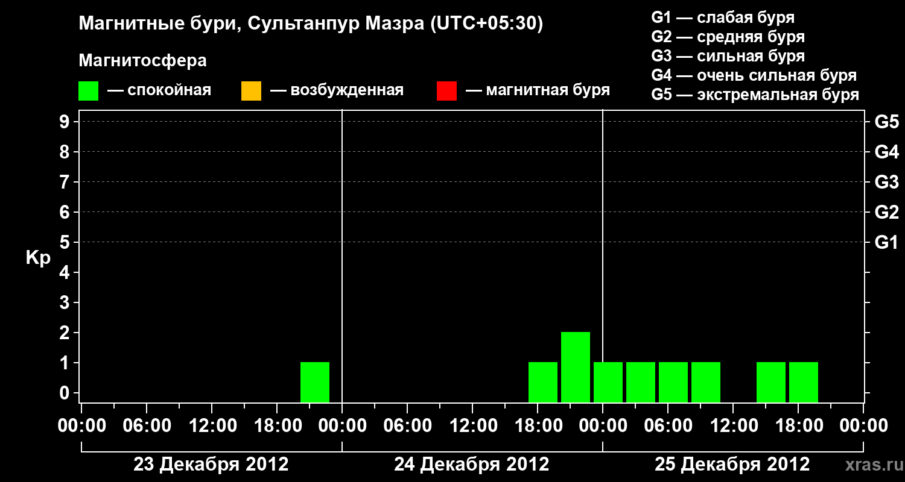Click the 'Магнитосфера' heading
The image size is (905, 482).
click(143, 61)
